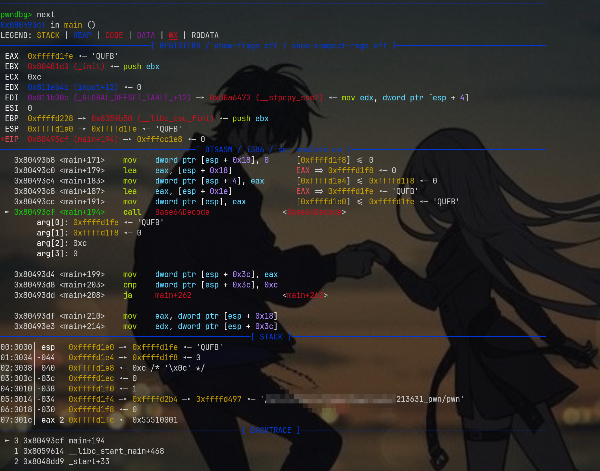Viewport: 600px width, 471px height.
Task: Click the lea mnemonic on the main+187 line
Action: [x=130, y=191]
